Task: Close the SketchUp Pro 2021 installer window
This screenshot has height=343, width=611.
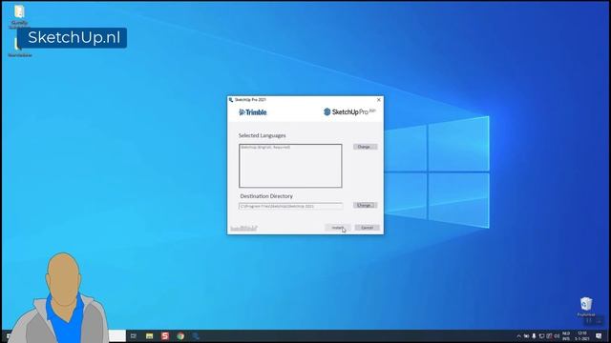Action: pyautogui.click(x=378, y=100)
